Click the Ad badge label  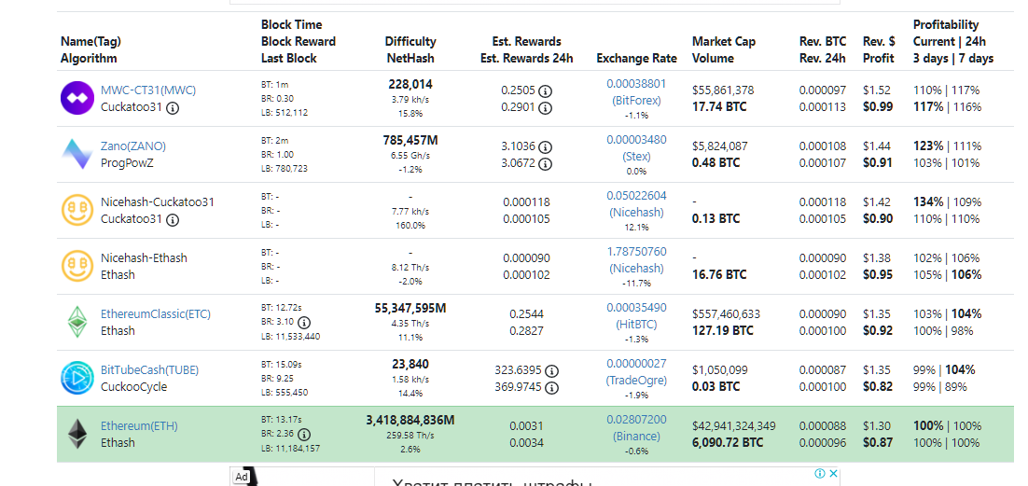coord(242,477)
